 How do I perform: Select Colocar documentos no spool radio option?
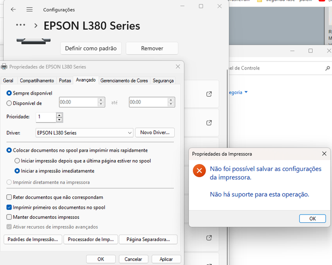[9, 150]
